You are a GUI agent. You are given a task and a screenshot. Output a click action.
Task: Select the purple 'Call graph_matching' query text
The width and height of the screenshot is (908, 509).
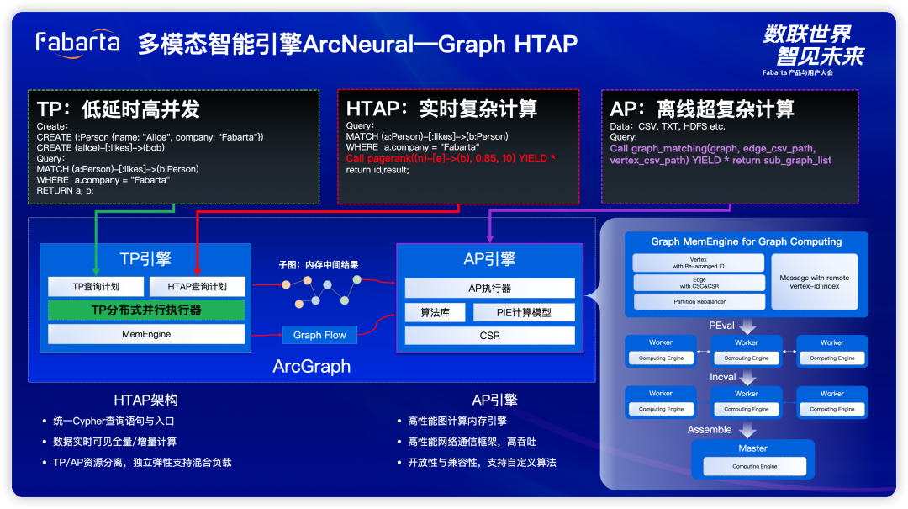[721, 154]
